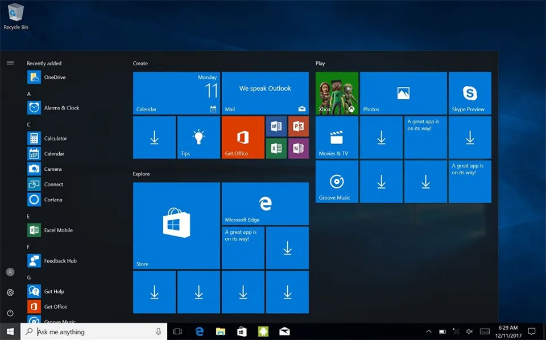Open Settings via the gear icon
This screenshot has height=340, width=546.
click(x=10, y=292)
